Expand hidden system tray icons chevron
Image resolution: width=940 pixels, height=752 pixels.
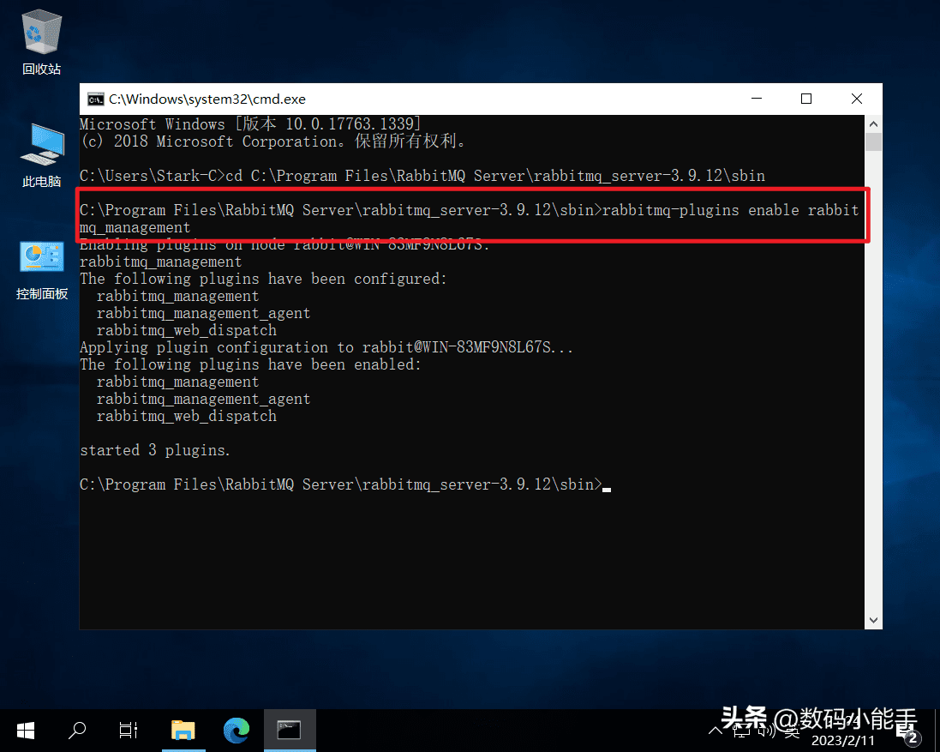(x=715, y=730)
